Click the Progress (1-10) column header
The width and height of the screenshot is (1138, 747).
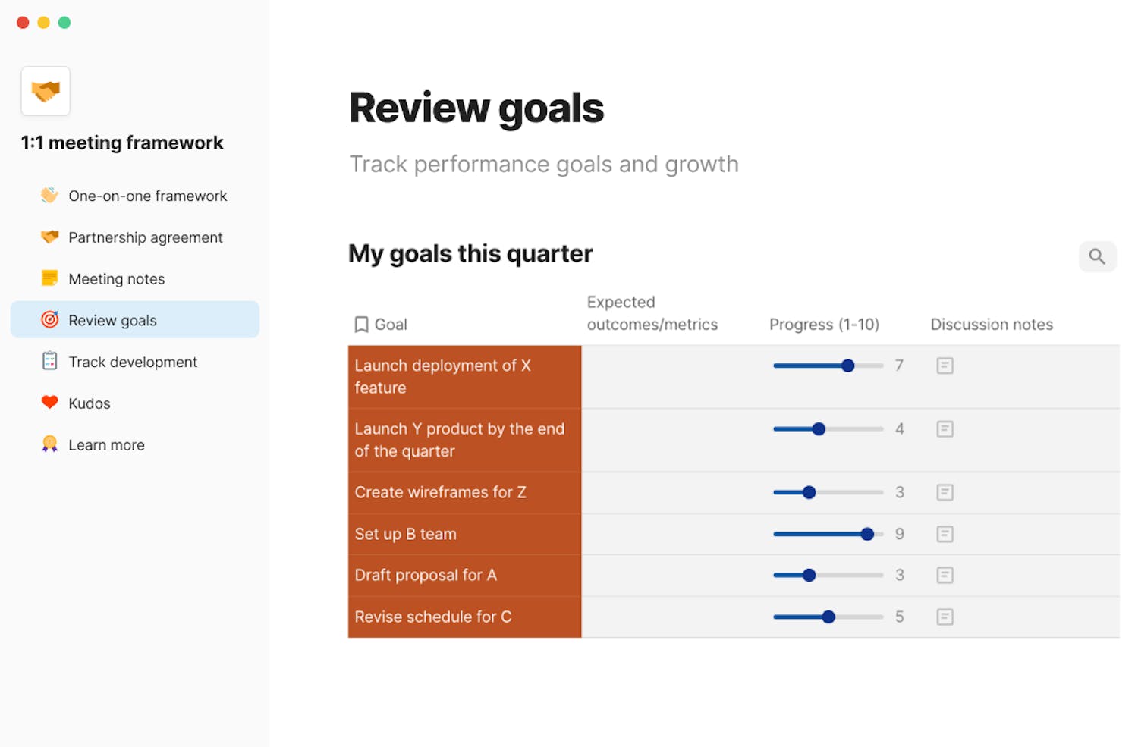(824, 325)
